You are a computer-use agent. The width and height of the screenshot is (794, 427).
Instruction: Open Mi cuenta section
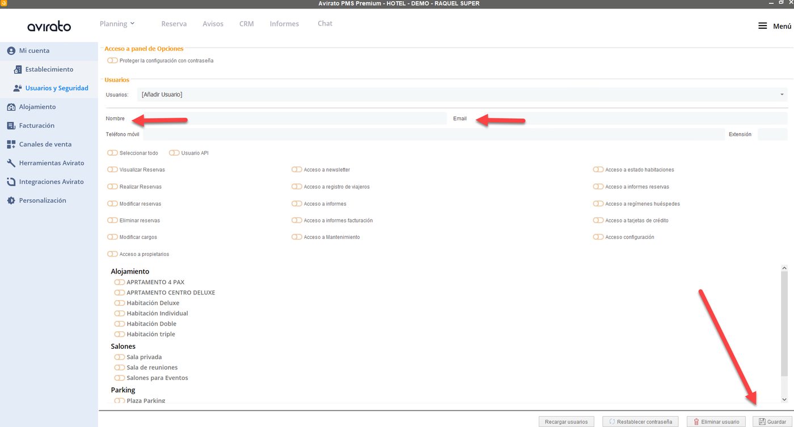34,50
